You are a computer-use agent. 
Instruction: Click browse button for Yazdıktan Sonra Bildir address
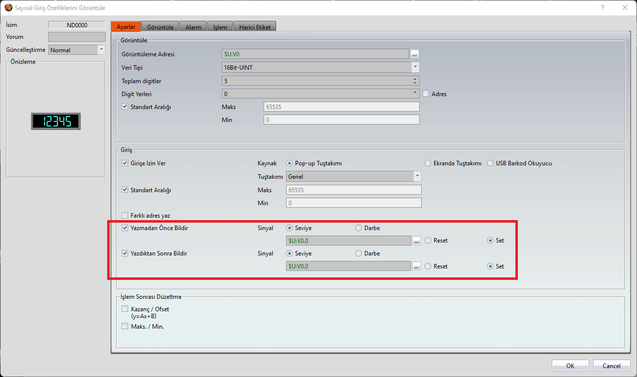[x=417, y=266]
